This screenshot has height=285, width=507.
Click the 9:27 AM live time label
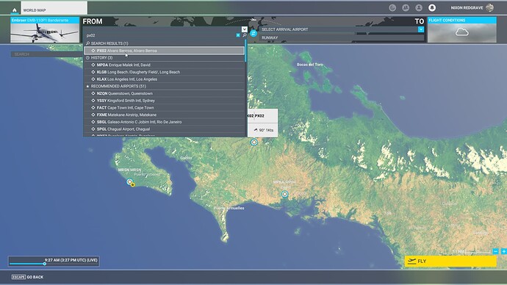pos(71,260)
